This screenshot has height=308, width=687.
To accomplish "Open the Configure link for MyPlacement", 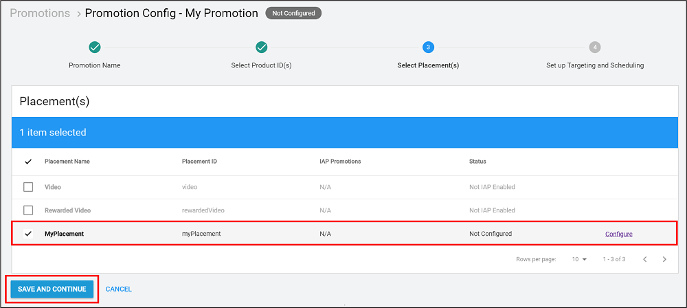I will click(619, 234).
